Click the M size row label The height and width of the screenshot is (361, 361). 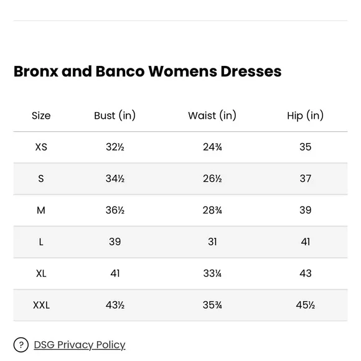(41, 210)
